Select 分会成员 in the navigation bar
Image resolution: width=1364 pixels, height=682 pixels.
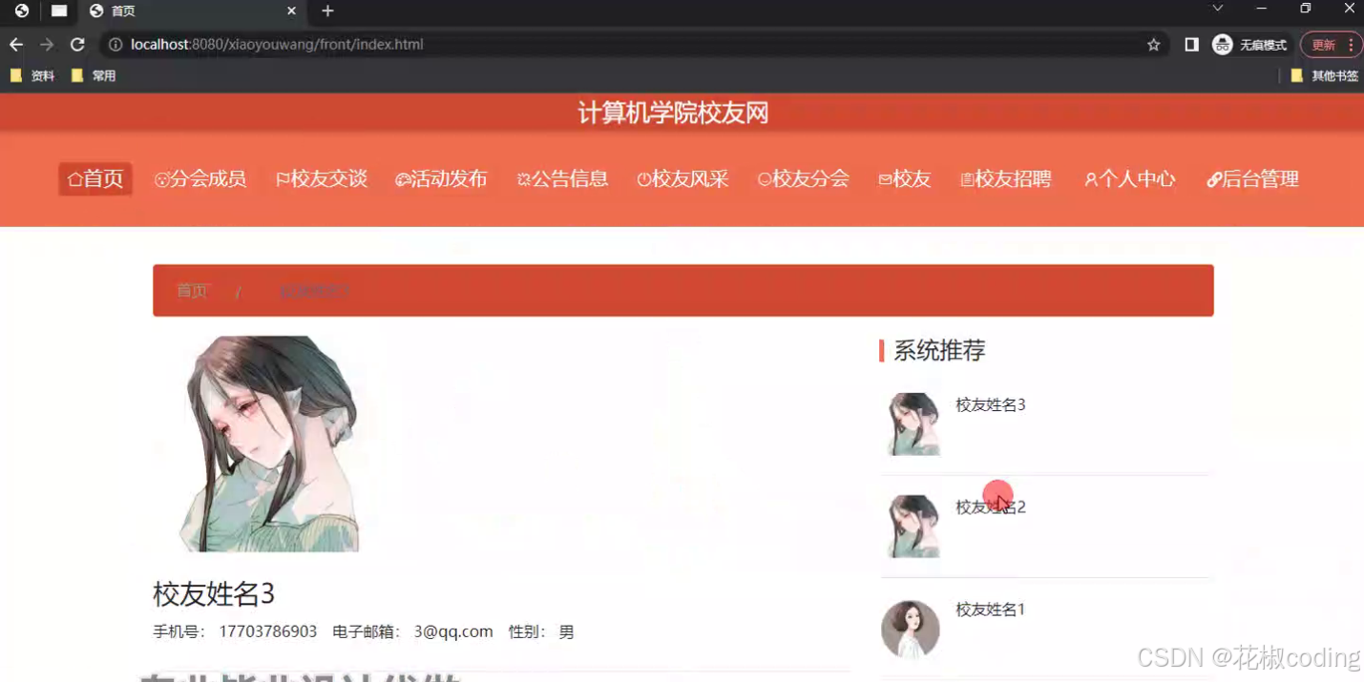pyautogui.click(x=200, y=178)
